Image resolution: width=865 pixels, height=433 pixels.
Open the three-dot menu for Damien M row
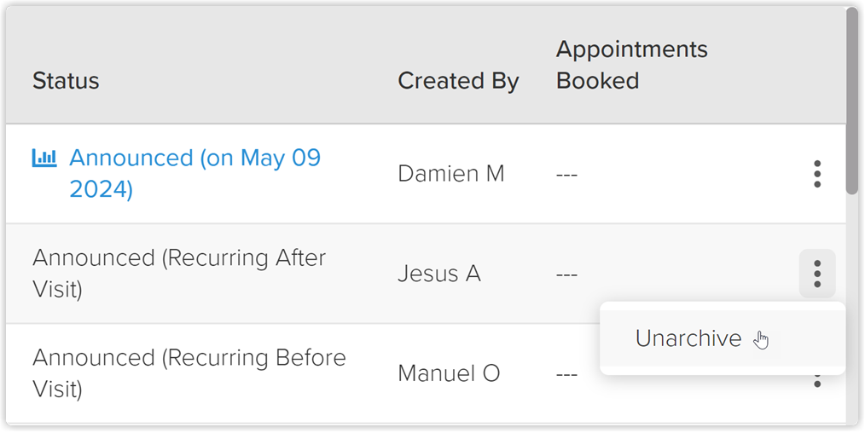pos(817,174)
